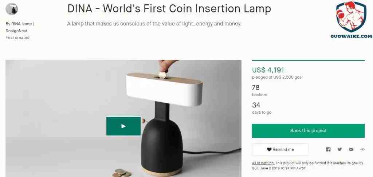373x177 pixels.
Task: Open the embed code icon
Action: [362, 149]
